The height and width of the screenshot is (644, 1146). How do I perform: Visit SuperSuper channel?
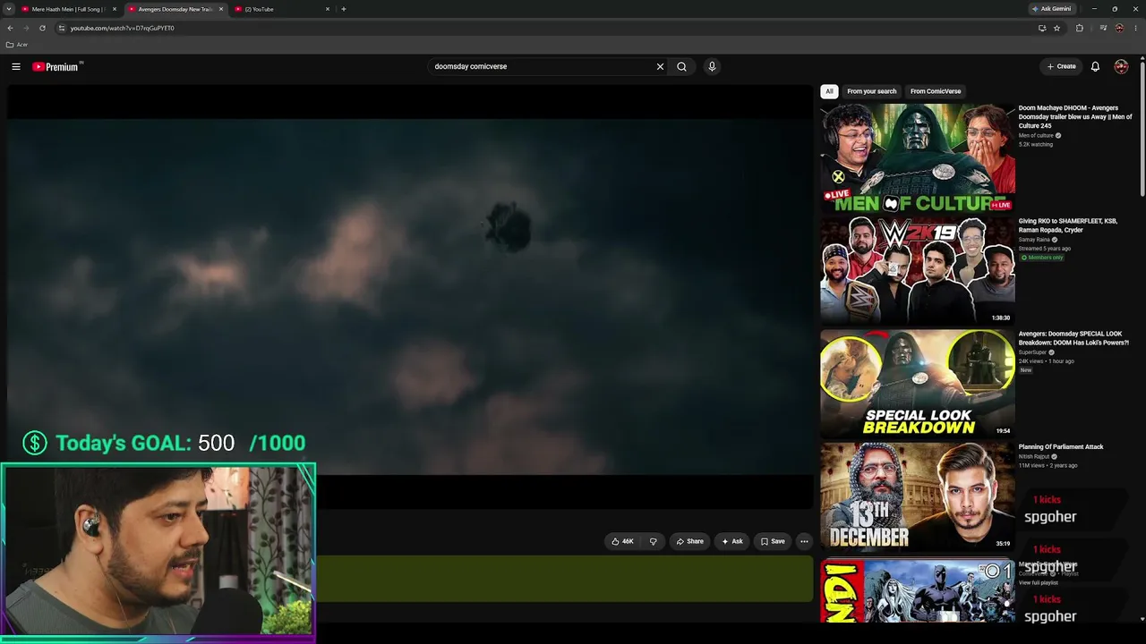pyautogui.click(x=1032, y=352)
